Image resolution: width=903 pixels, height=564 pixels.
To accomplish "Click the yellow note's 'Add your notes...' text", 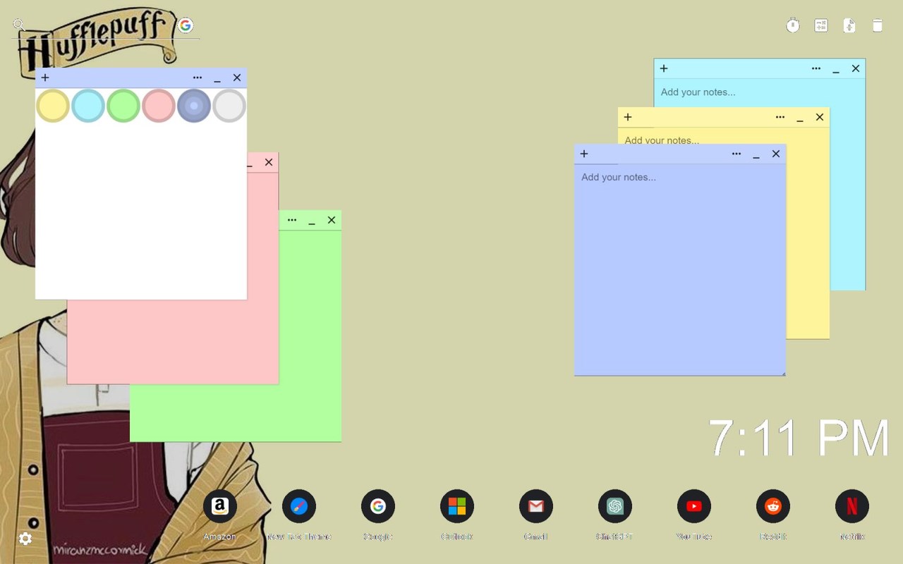I will (x=662, y=140).
